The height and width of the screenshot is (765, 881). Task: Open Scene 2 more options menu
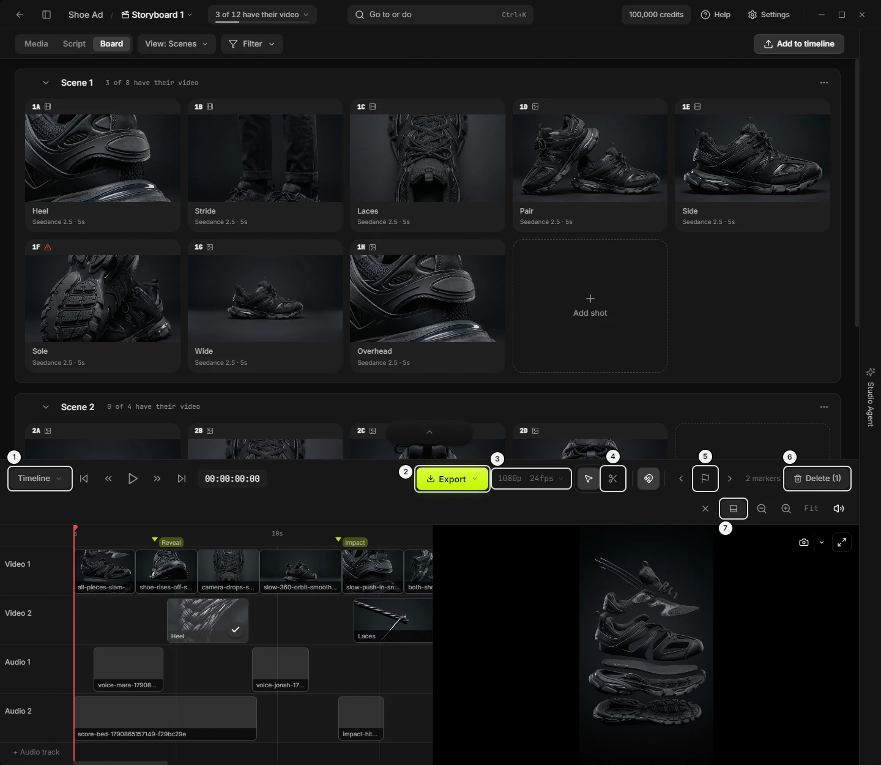pyautogui.click(x=824, y=407)
